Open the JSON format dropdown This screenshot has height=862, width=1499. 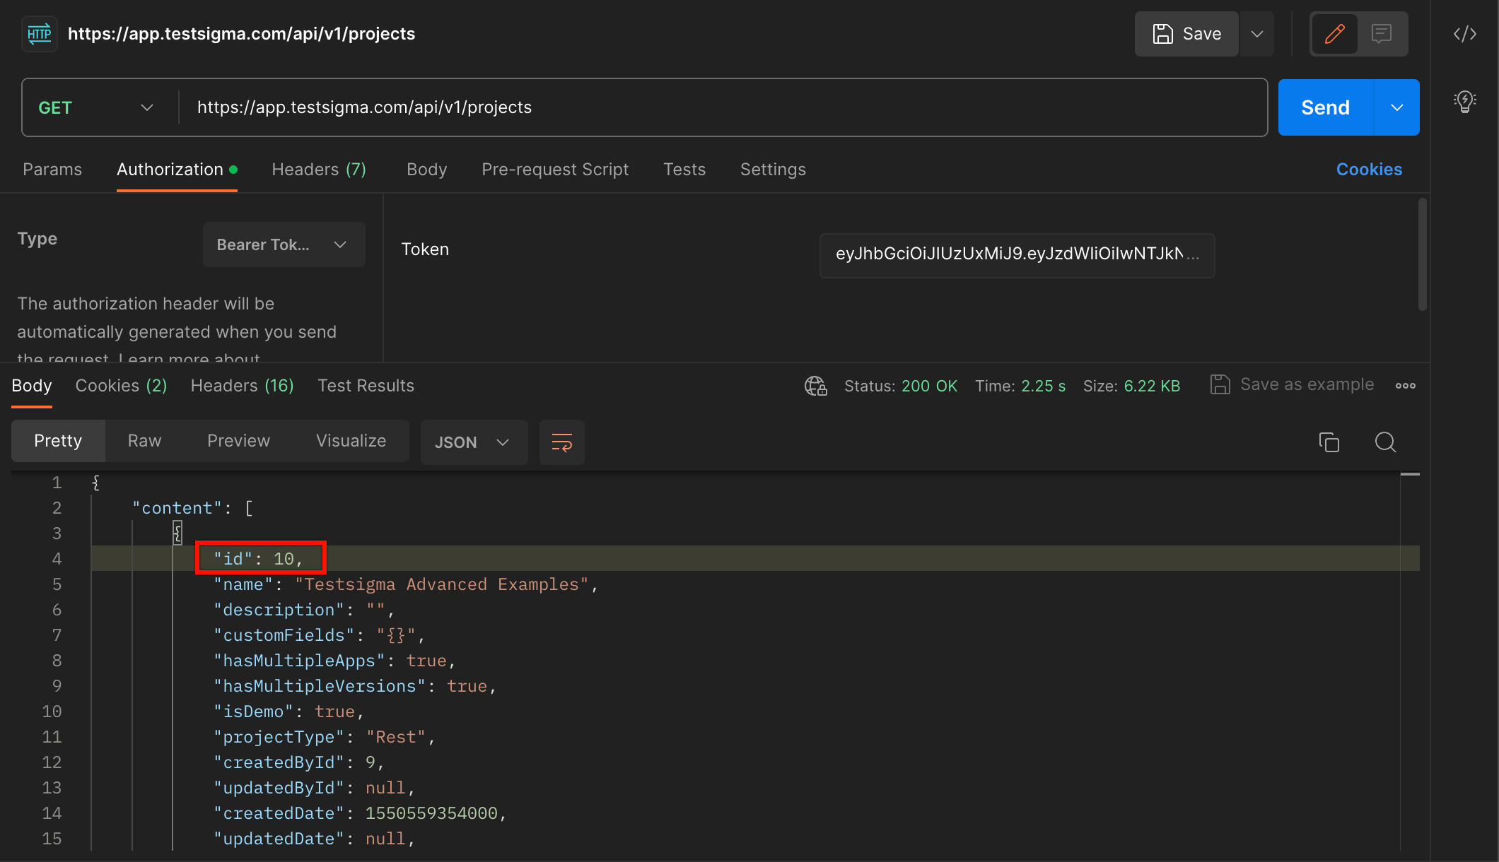(473, 442)
